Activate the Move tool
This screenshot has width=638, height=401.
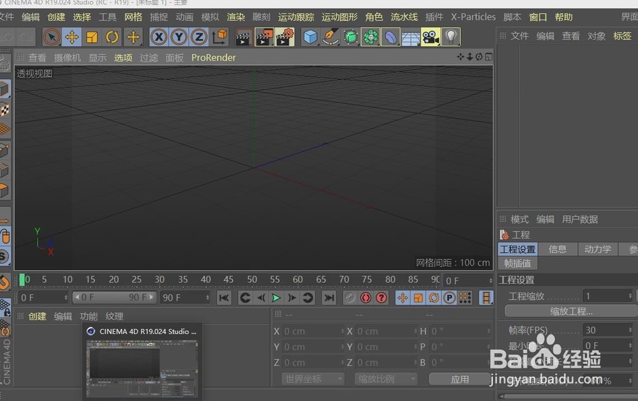coord(71,38)
